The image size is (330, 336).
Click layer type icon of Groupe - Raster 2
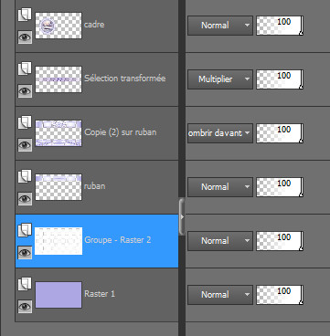[x=25, y=230]
